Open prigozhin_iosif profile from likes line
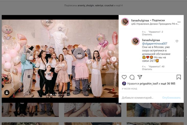The height and width of the screenshot is (125, 187). point(149,83)
